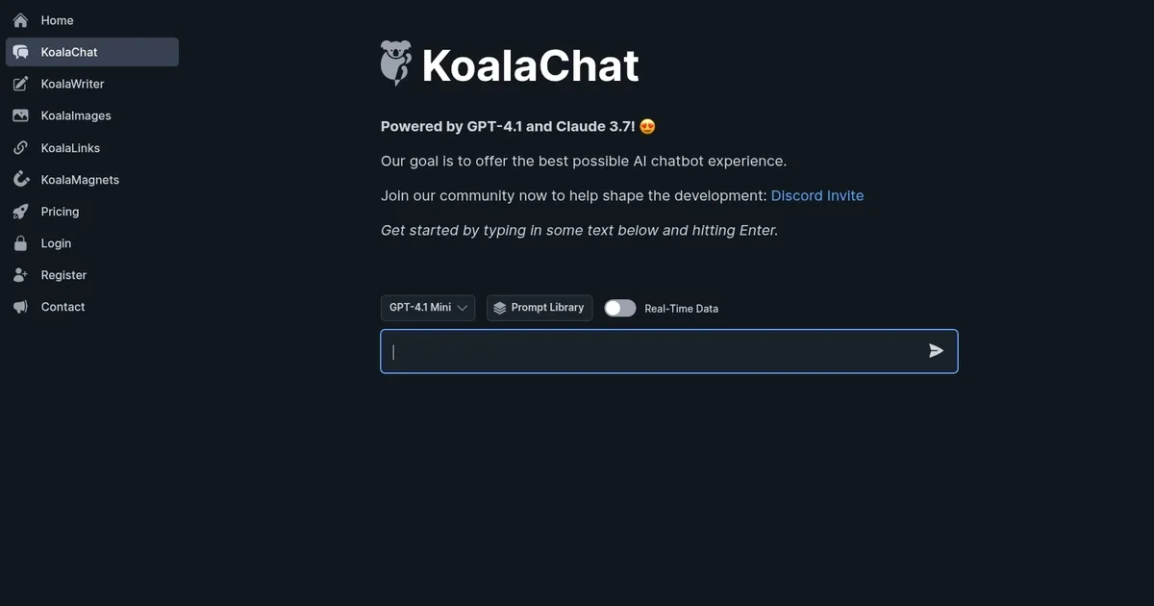This screenshot has height=606, width=1154.
Task: Go to KoalaWriter in the sidebar
Action: tap(72, 84)
